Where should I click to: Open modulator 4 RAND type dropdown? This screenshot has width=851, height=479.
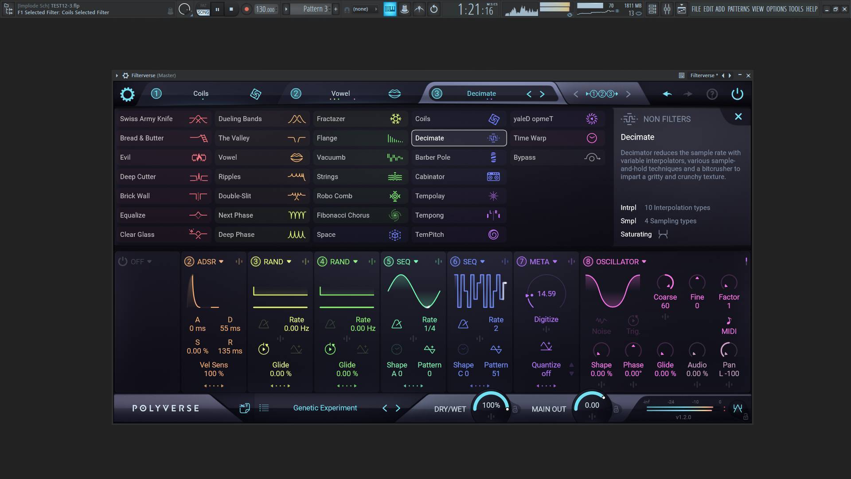pos(355,262)
